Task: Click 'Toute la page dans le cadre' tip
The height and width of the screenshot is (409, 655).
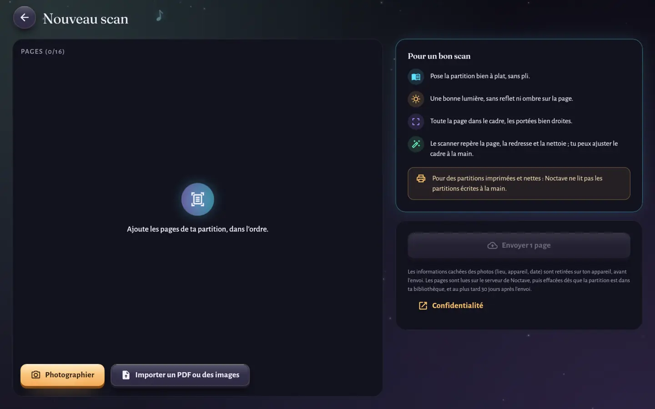Action: [x=501, y=121]
